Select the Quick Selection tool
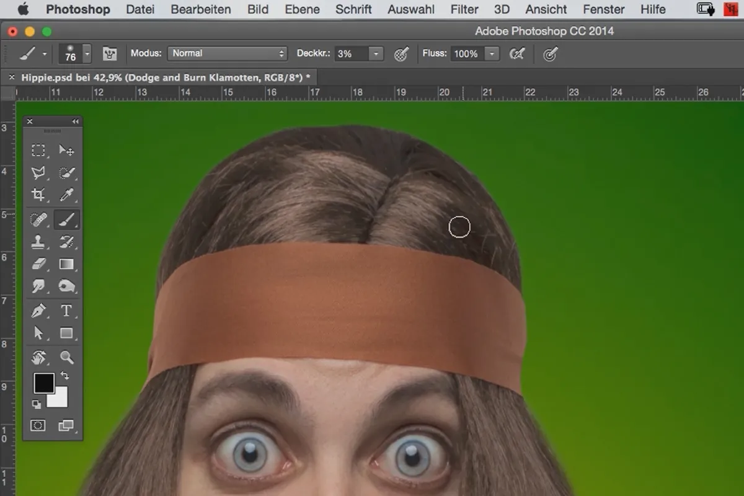The image size is (744, 496). point(66,173)
